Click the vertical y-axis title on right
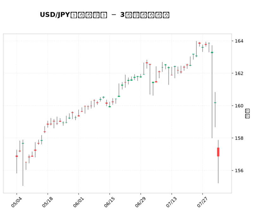Image resolution: width=253 pixels, height=212 pixels. [x=247, y=114]
